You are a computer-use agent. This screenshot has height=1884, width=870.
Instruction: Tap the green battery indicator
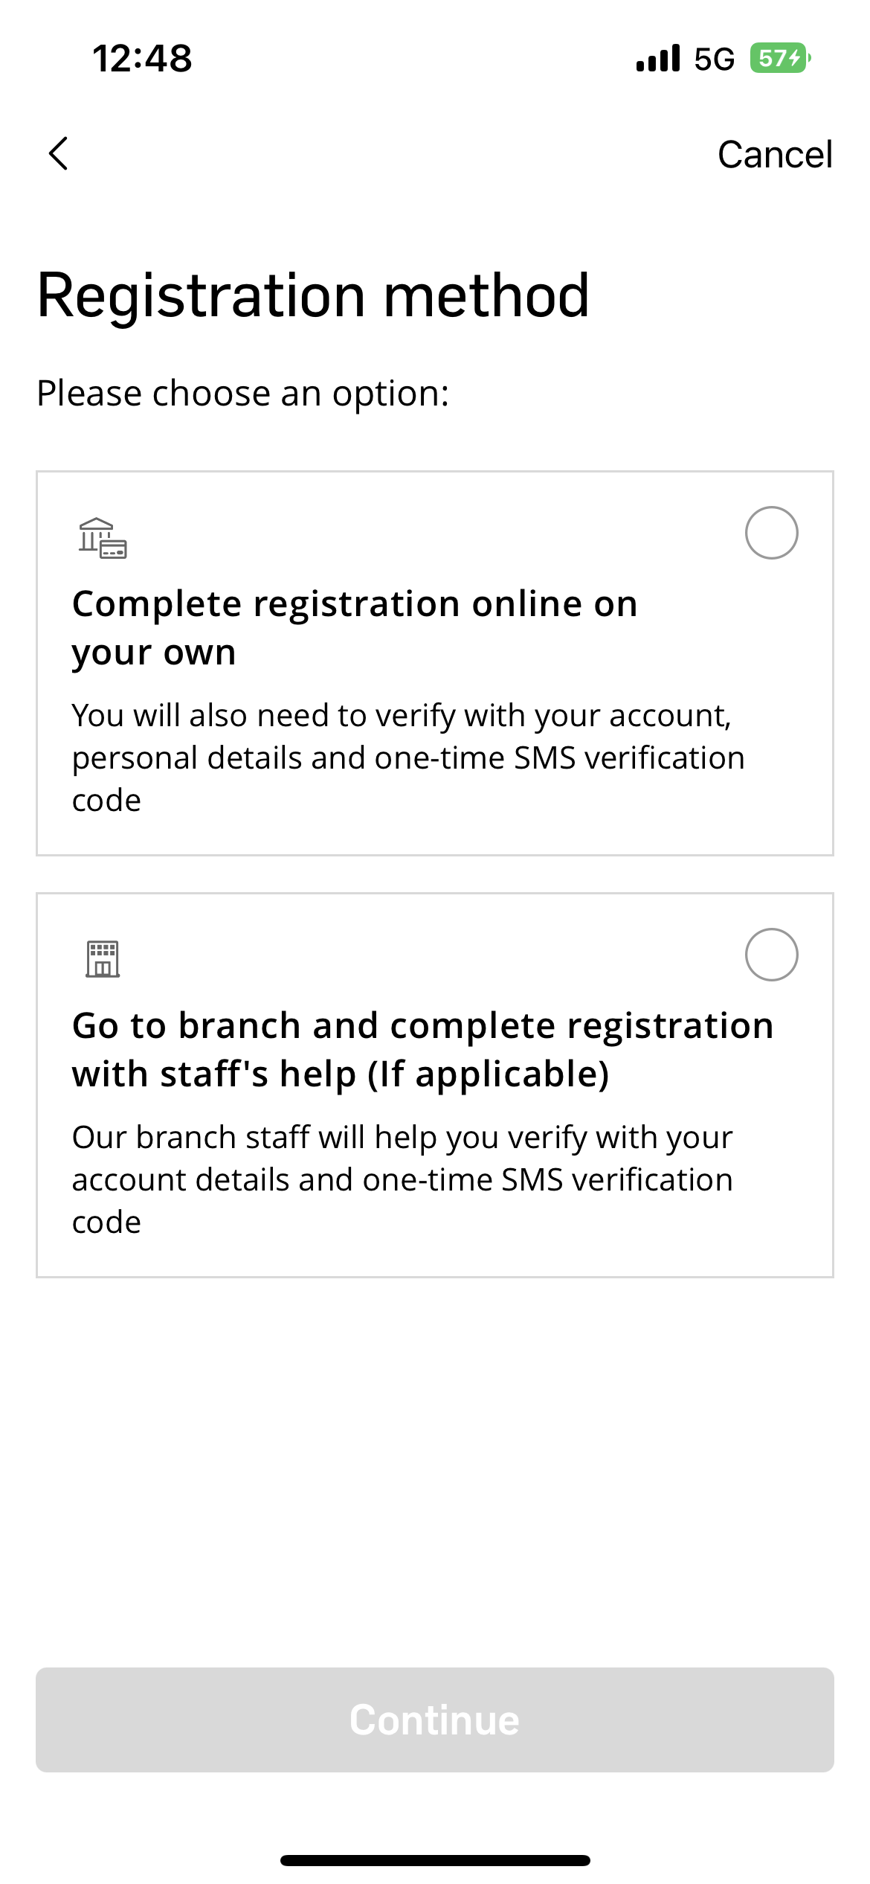click(x=780, y=58)
